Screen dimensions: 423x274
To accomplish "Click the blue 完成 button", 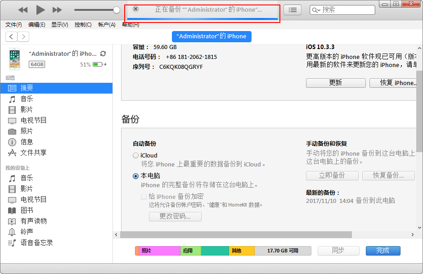I will 383,251.
